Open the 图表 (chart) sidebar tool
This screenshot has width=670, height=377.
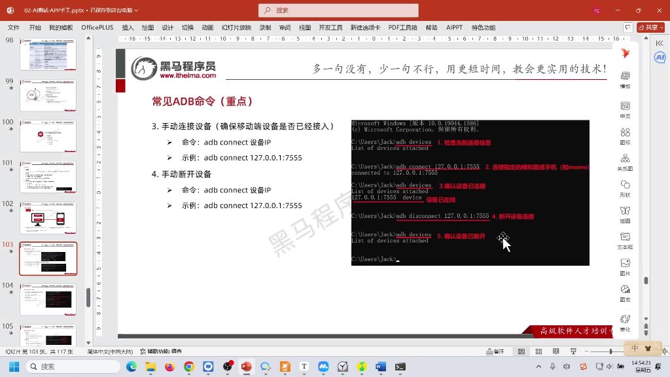click(625, 293)
